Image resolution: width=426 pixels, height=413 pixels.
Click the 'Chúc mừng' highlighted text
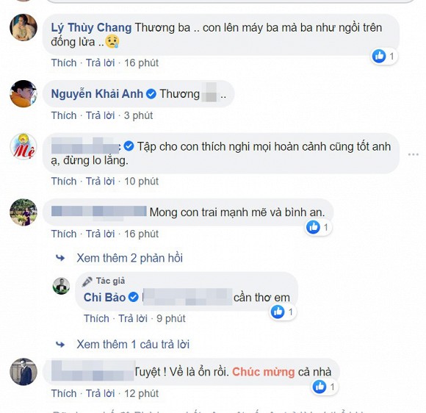263,372
